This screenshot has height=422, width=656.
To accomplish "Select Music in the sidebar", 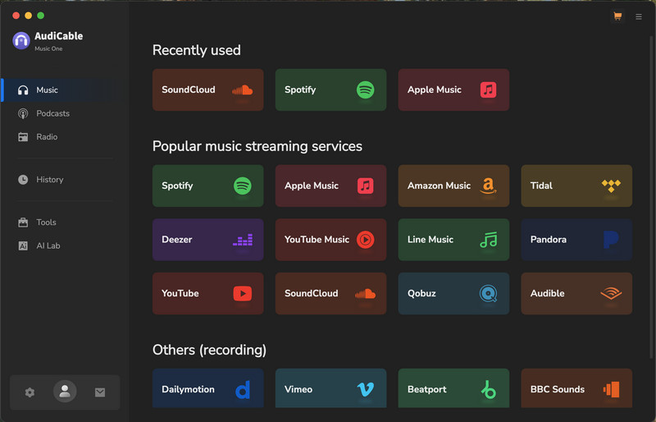I will (x=58, y=90).
